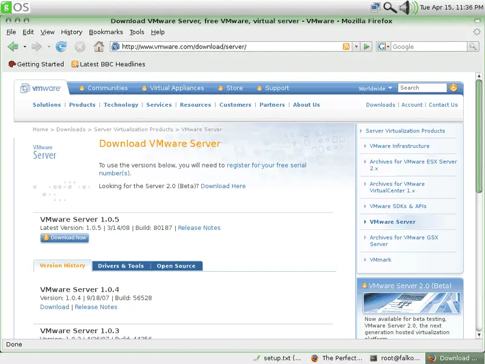
Task: Open the History menu
Action: pos(72,32)
